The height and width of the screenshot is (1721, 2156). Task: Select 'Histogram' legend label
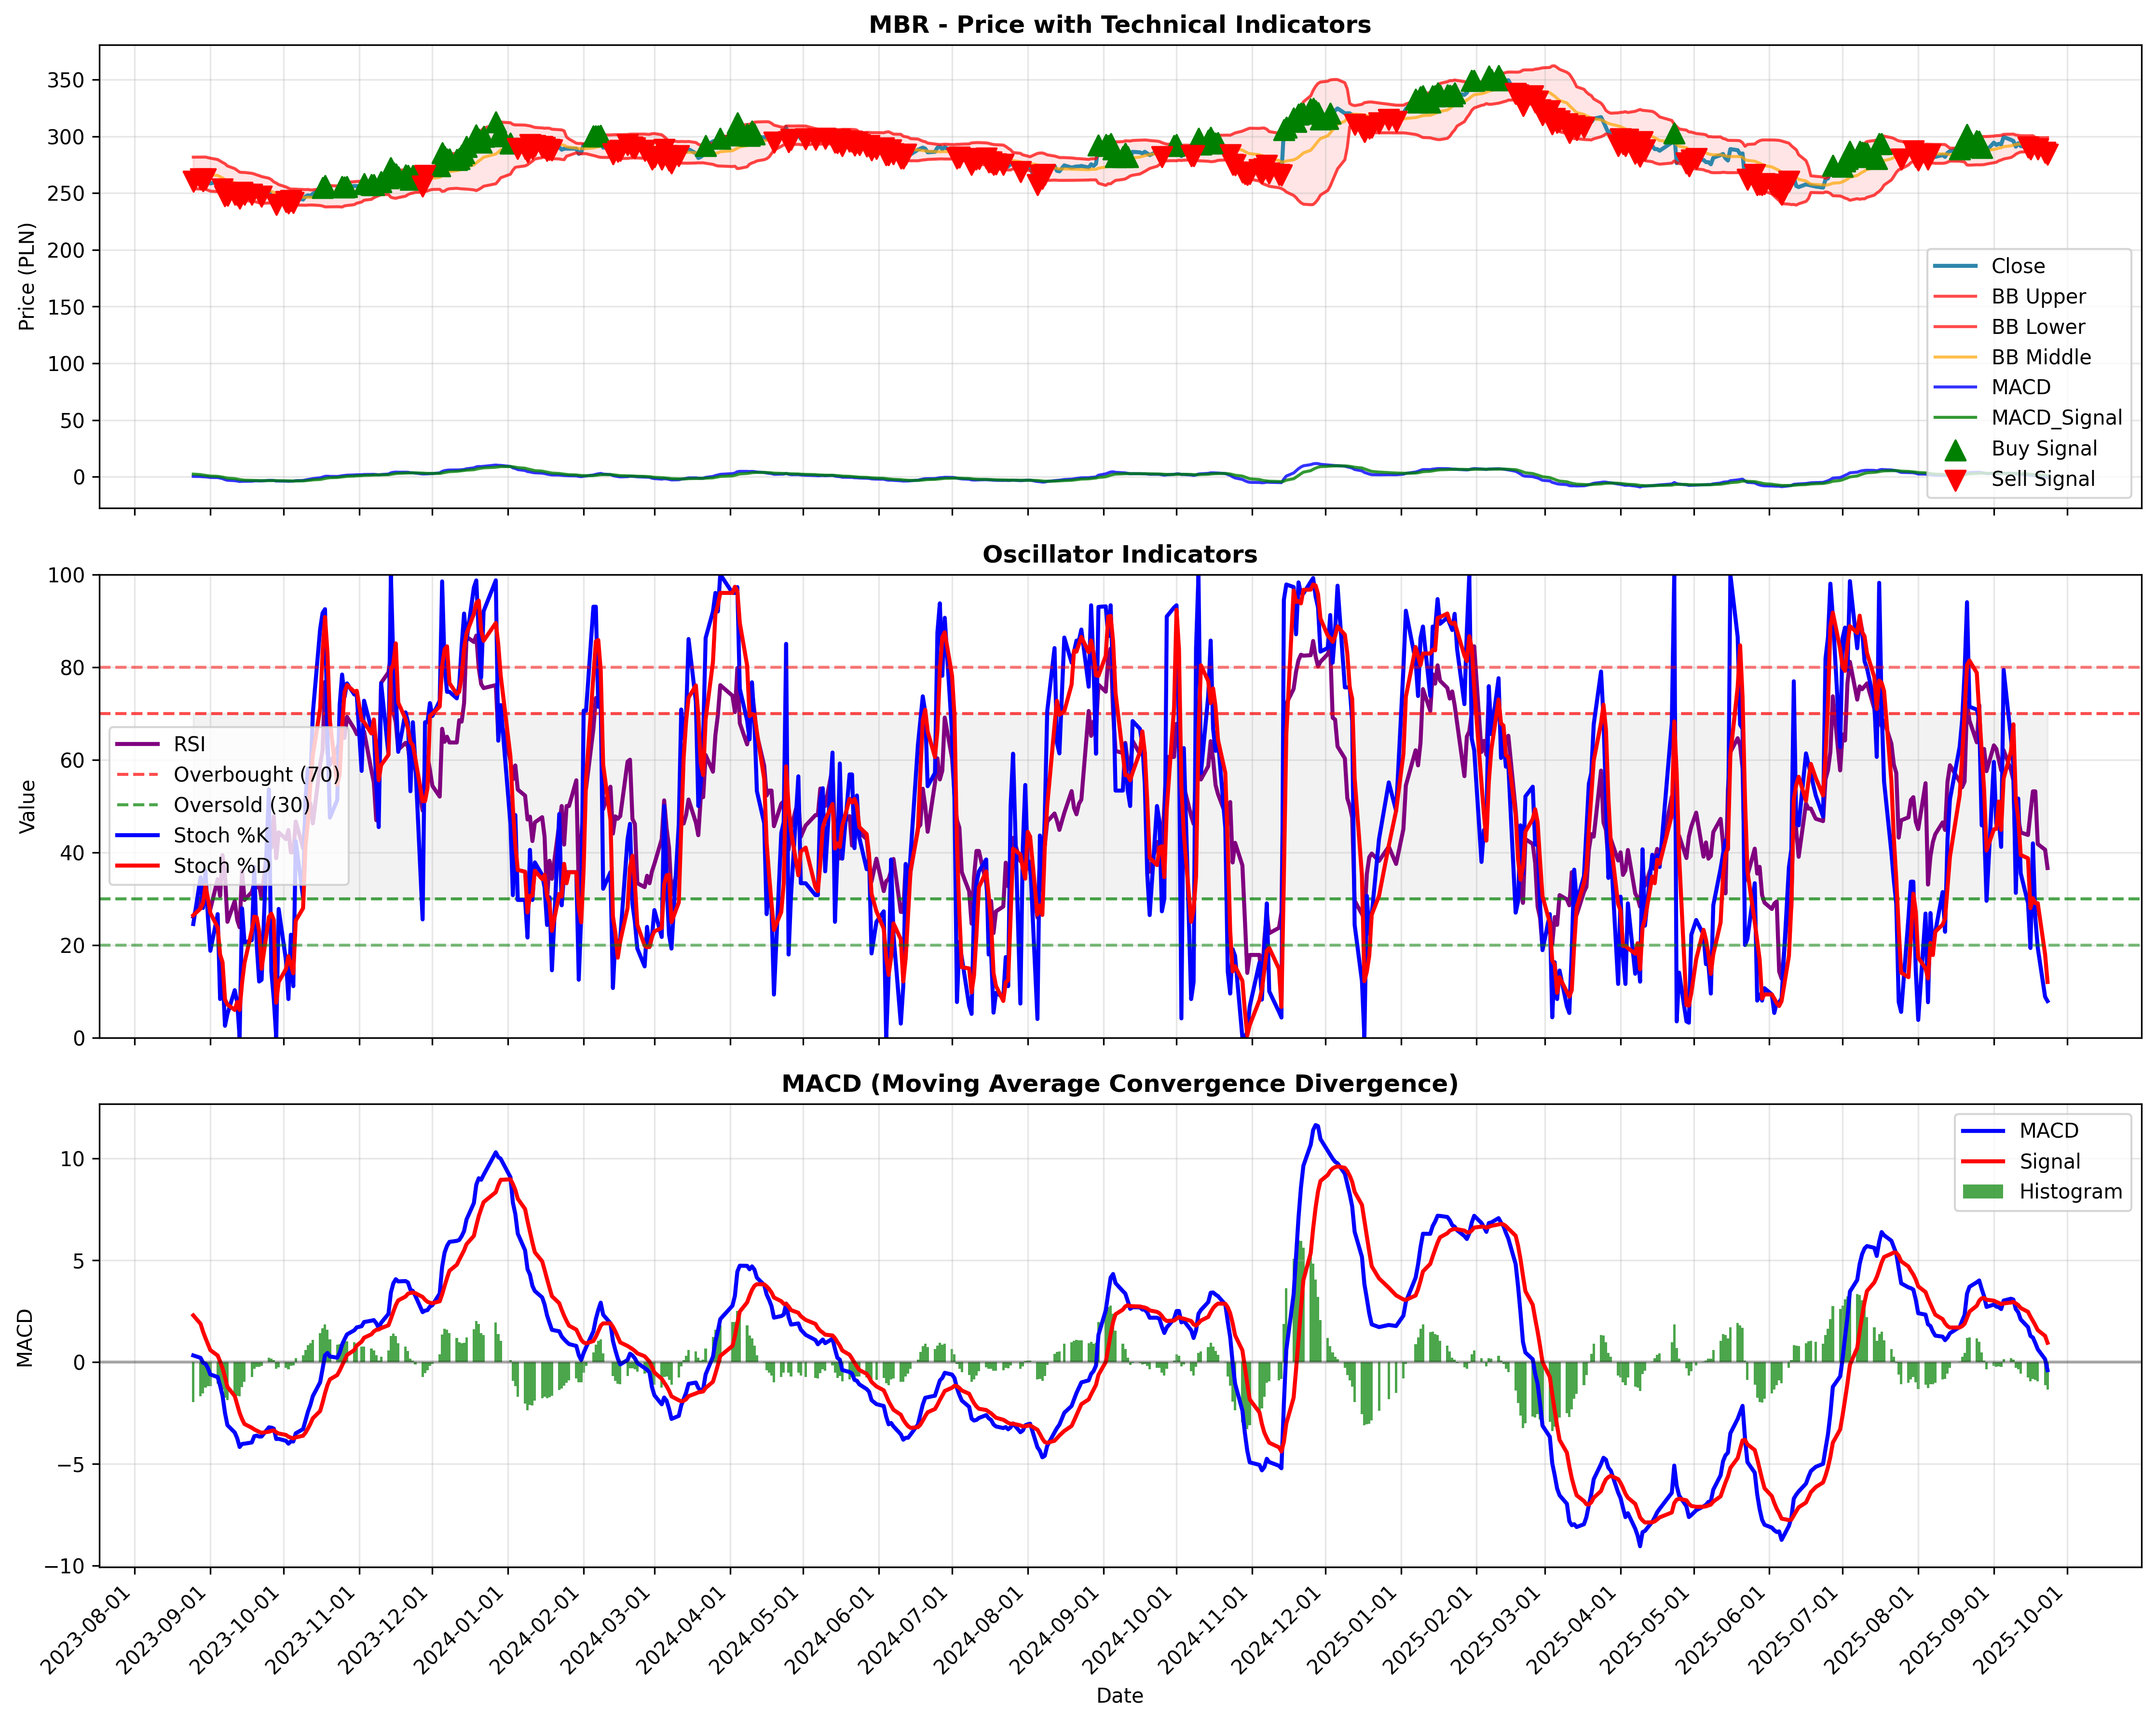(2070, 1192)
